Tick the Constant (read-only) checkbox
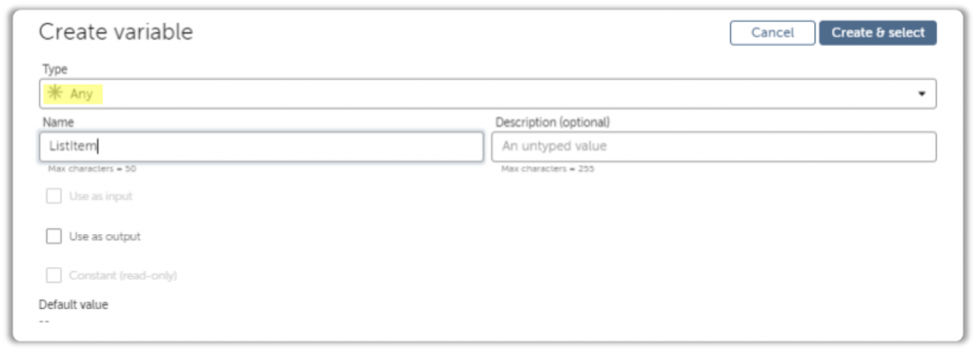Viewport: 976px width, 351px height. 54,275
